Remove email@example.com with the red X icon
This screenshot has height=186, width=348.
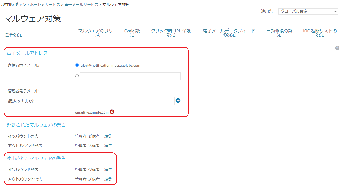(112, 112)
